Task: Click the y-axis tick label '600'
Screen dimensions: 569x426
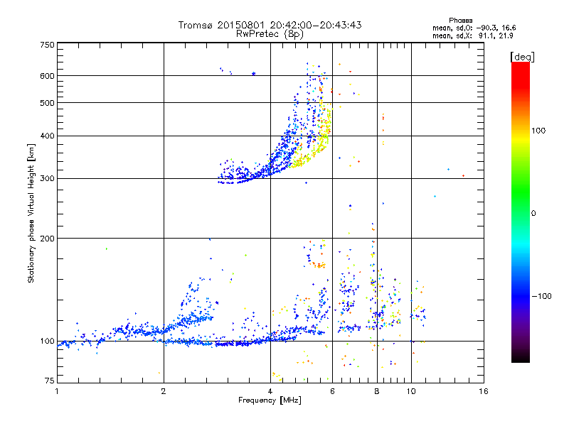Action: tap(47, 76)
